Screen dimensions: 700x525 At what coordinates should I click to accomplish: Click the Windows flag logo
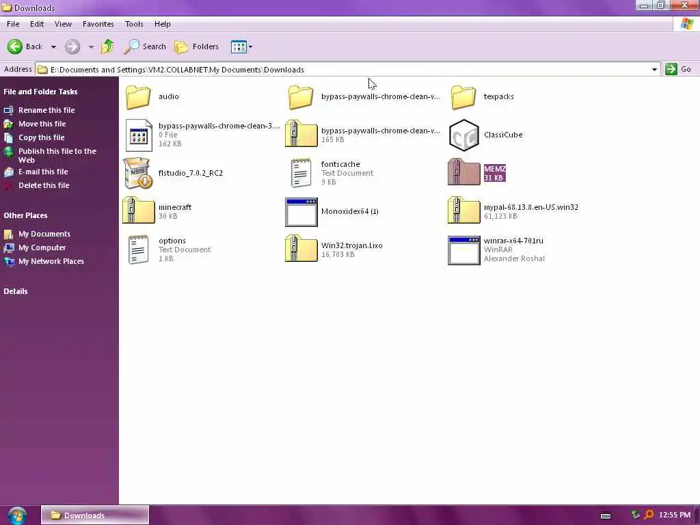click(x=686, y=24)
